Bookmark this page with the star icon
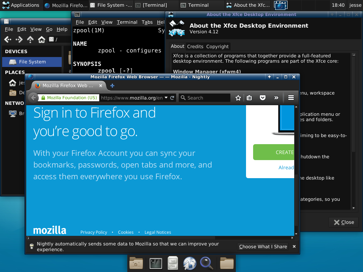 point(238,98)
